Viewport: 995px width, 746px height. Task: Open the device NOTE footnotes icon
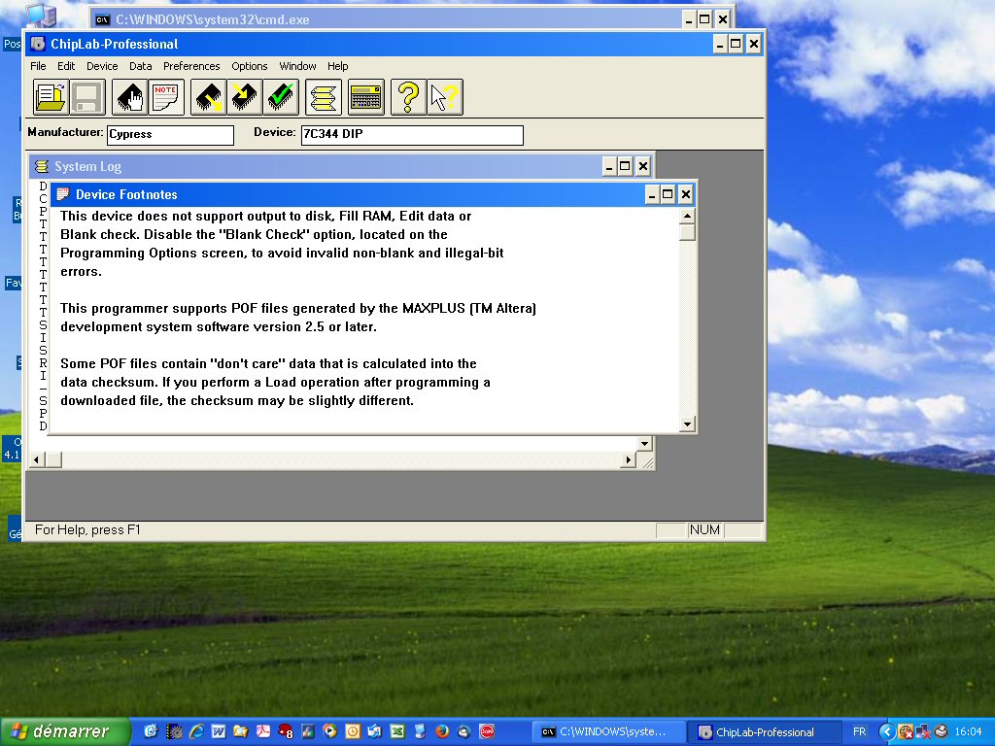[166, 97]
